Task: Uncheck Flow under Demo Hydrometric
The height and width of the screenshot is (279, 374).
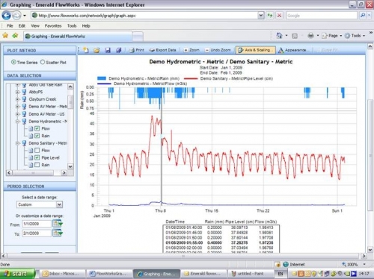Action: click(37, 128)
